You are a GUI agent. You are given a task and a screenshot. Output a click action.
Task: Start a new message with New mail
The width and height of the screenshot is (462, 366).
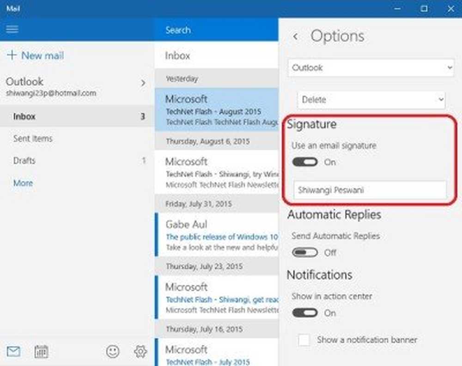(35, 55)
